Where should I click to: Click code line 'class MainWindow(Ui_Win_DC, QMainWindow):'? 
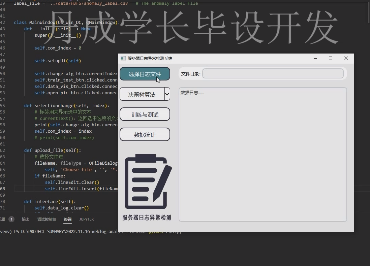click(67, 23)
